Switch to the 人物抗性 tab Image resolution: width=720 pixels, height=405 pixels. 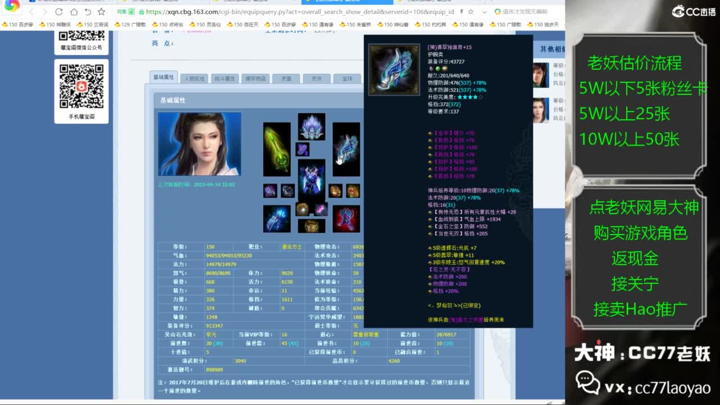point(195,79)
